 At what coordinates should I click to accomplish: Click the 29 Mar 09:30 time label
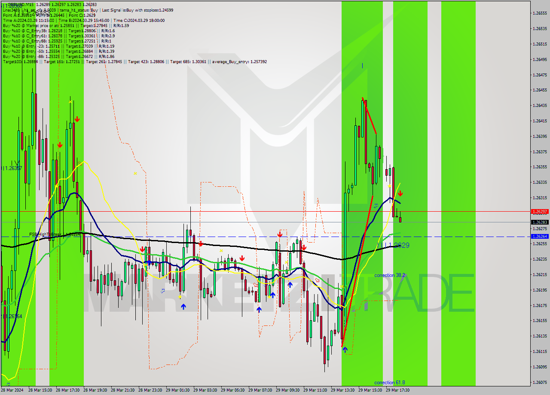coord(287,390)
